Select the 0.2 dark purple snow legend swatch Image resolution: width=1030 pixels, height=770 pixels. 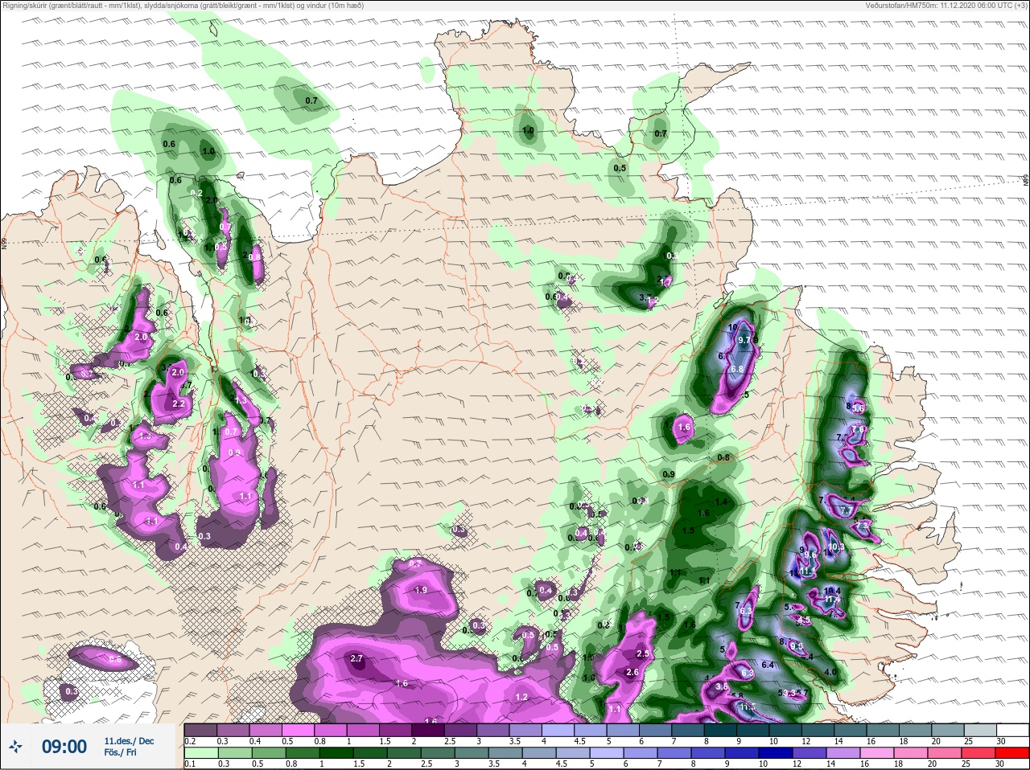(x=200, y=731)
